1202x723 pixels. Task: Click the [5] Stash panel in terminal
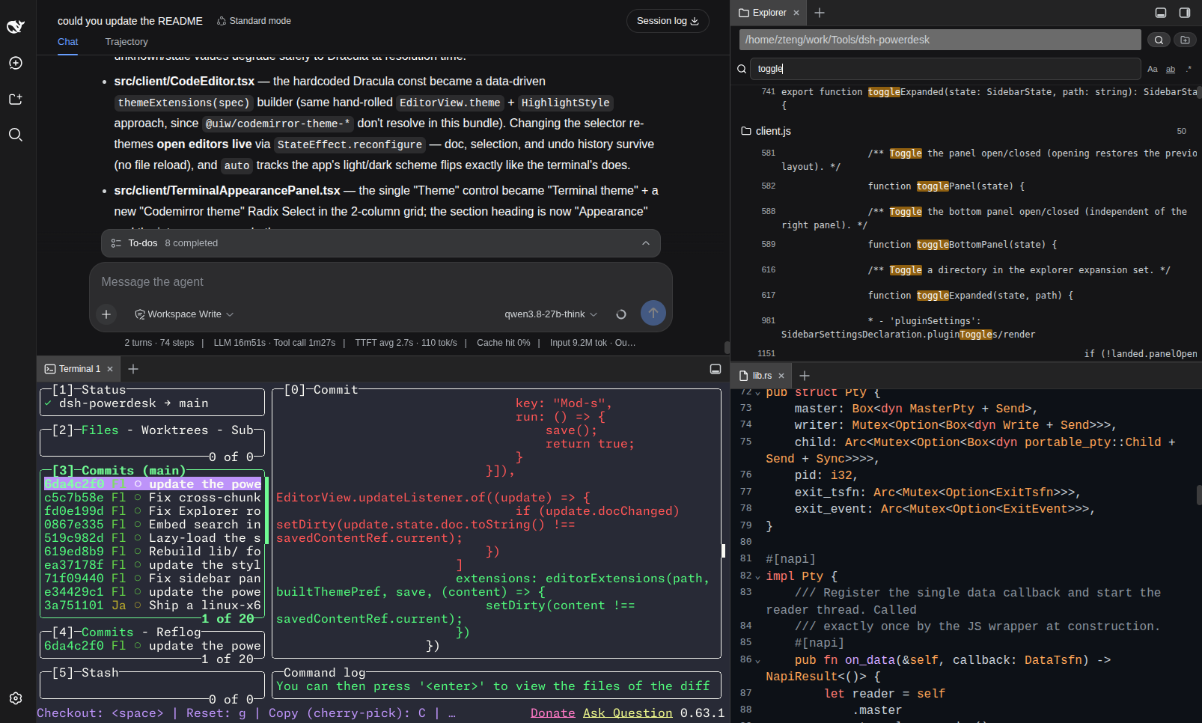(x=152, y=686)
